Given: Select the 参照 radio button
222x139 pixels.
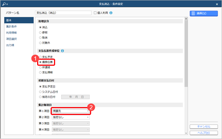Looking at the screenshot, I should pos(40,32).
